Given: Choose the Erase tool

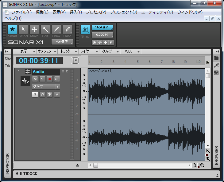Looking at the screenshot, I should pos(67,29).
